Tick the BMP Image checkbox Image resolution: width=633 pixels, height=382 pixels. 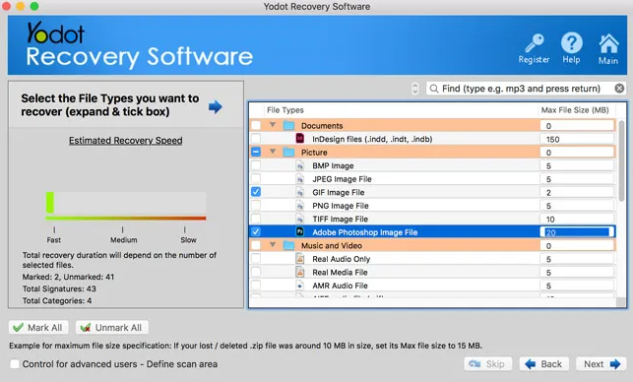pos(256,165)
